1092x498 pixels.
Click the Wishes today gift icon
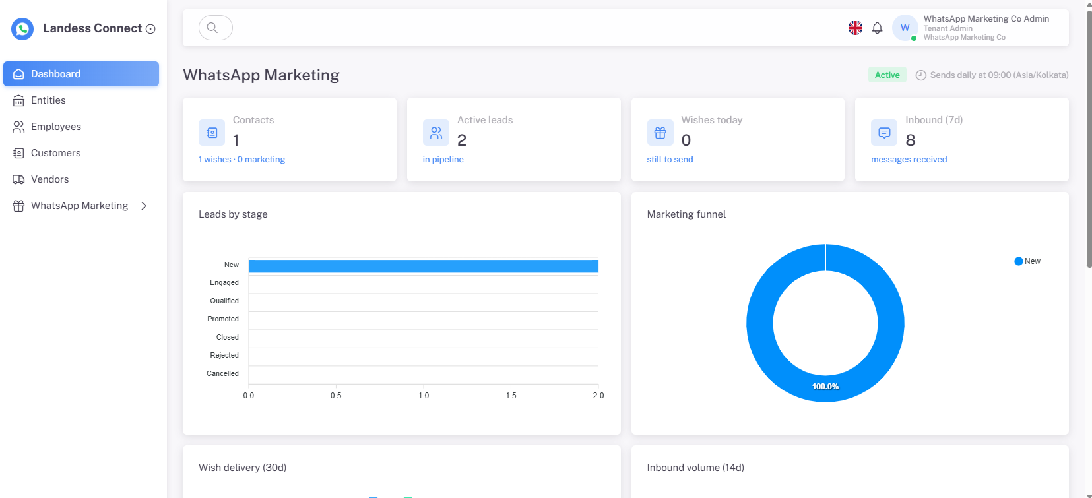[660, 133]
